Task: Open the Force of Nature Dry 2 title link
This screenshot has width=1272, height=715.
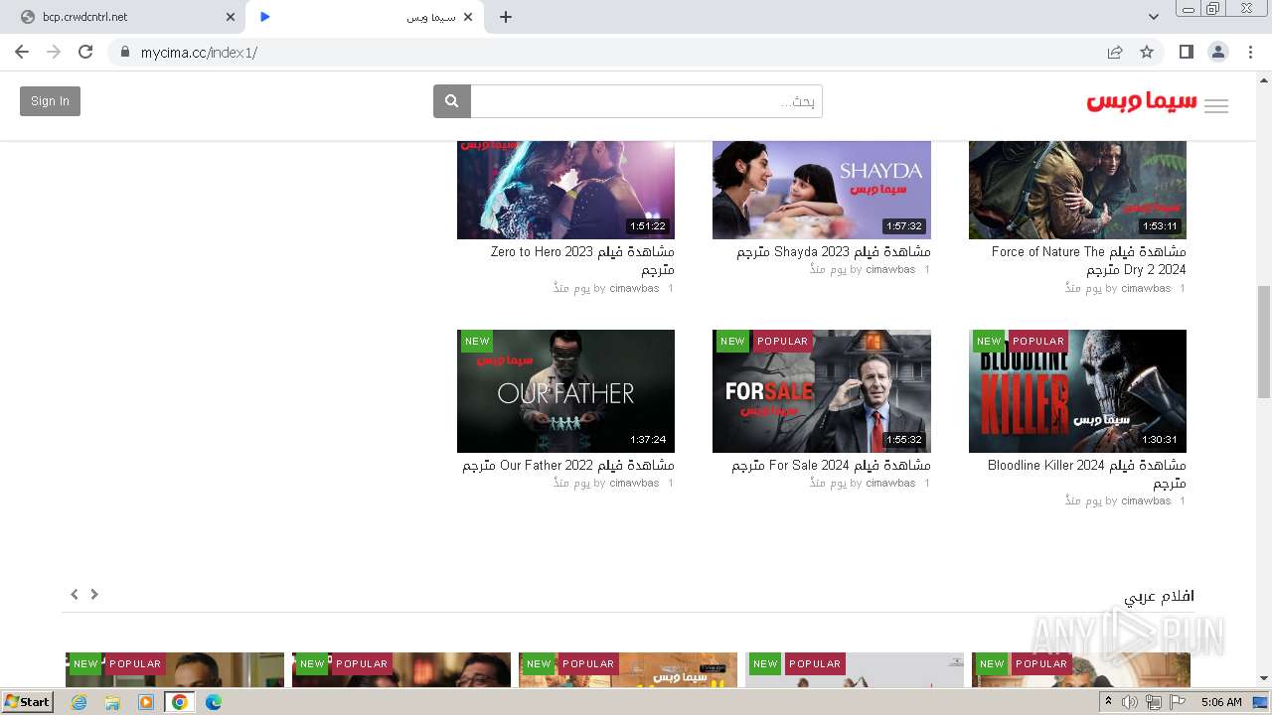Action: 1088,260
